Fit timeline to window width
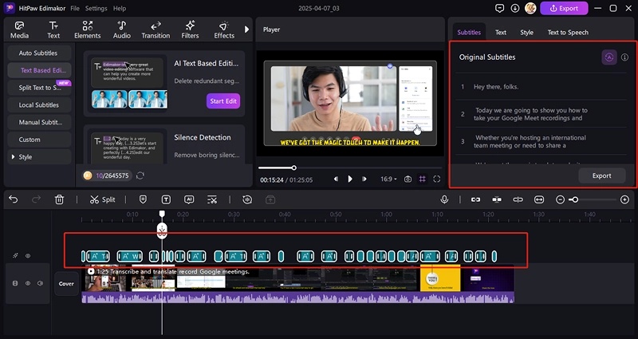Viewport: 638px width, 339px height. coord(539,199)
